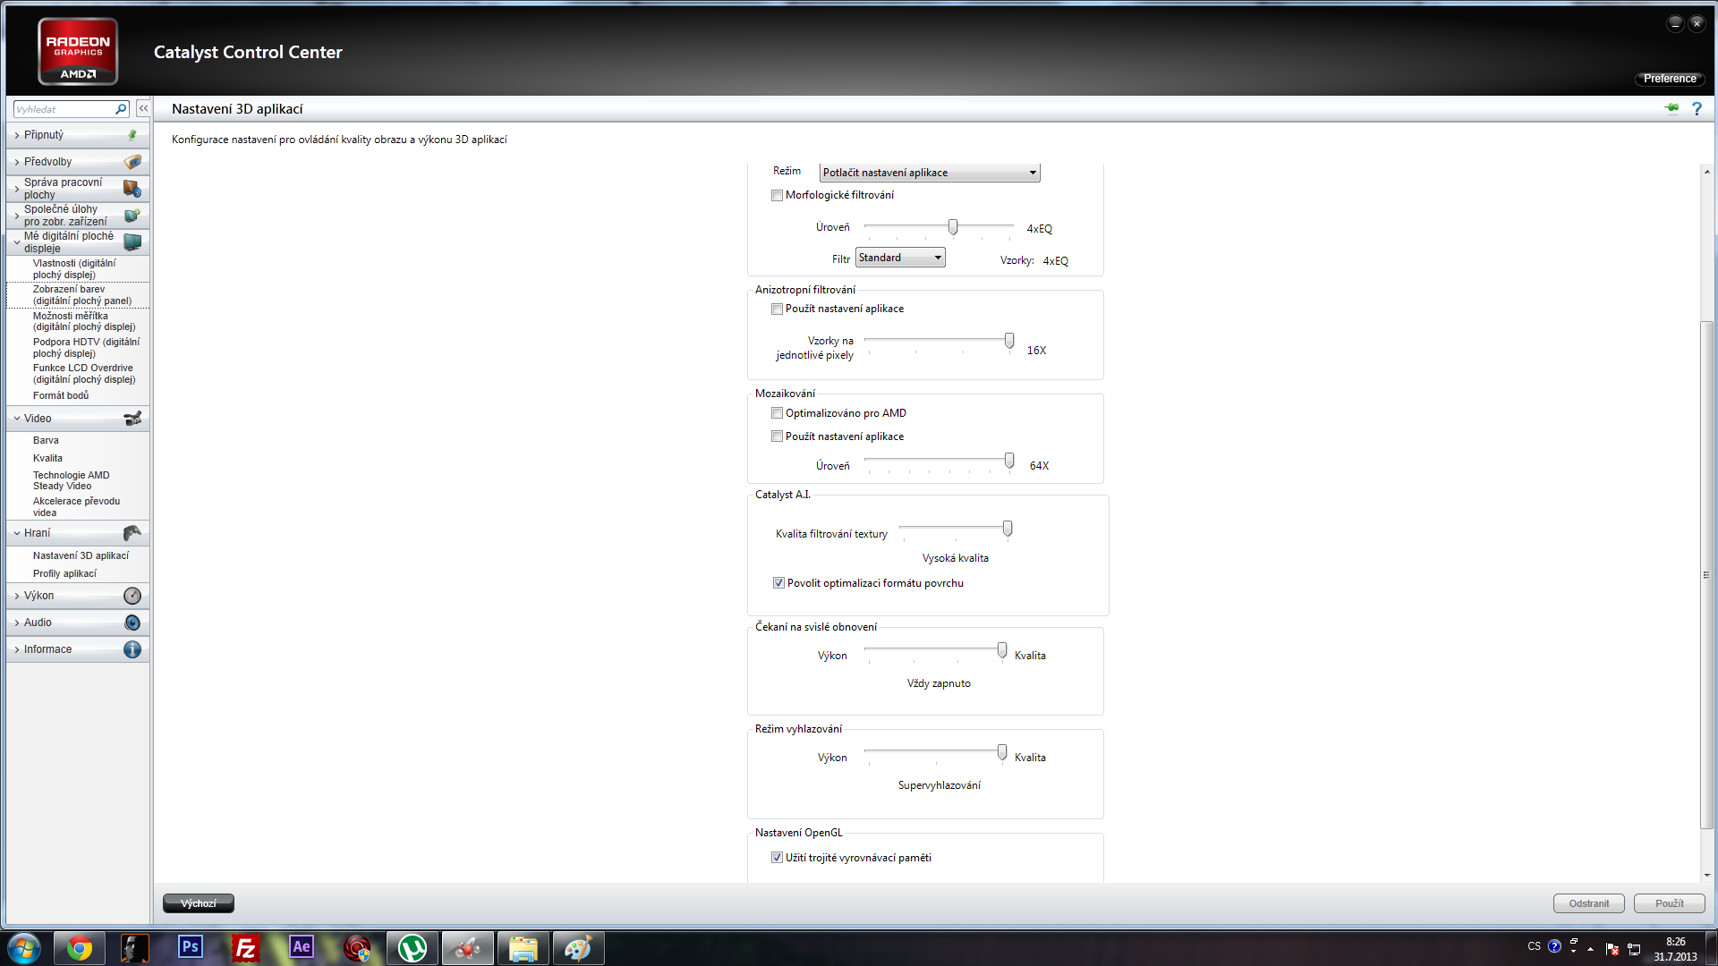Open Photoshop from taskbar
This screenshot has height=966, width=1718.
click(191, 947)
